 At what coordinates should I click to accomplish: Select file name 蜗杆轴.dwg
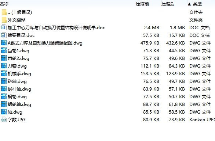coord(19,89)
